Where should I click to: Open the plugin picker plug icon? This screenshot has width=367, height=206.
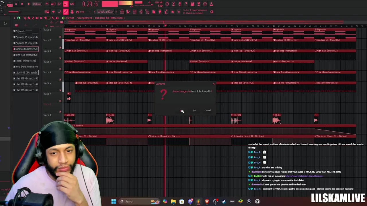[x=160, y=12]
